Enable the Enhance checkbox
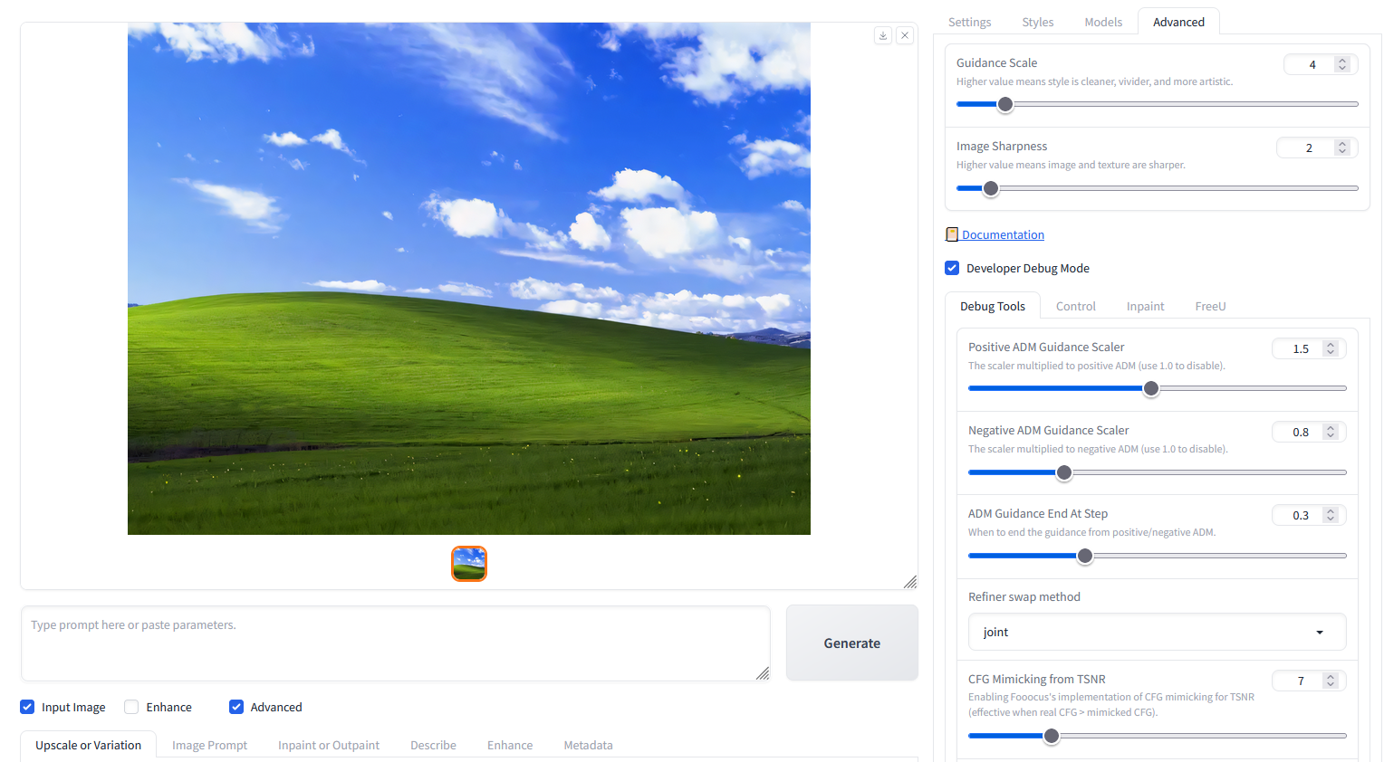Image resolution: width=1384 pixels, height=762 pixels. (x=131, y=707)
